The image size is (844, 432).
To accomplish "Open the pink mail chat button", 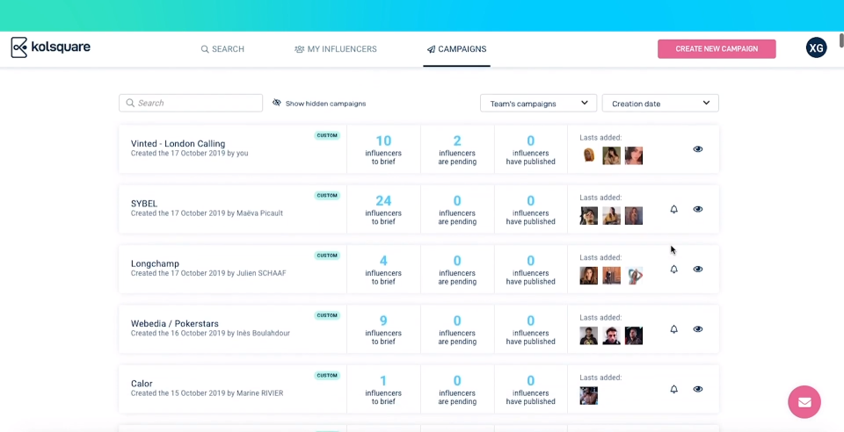I will 804,402.
